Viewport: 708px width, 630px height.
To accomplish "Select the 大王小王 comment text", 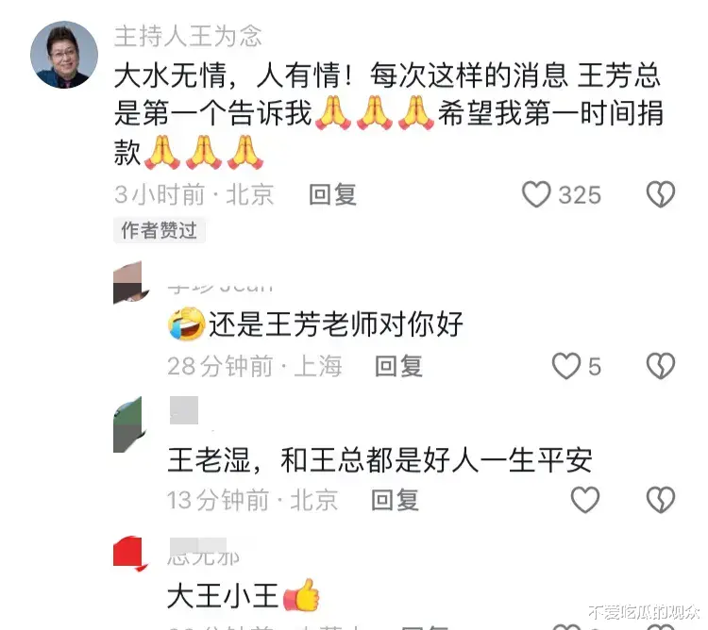I will 244,595.
